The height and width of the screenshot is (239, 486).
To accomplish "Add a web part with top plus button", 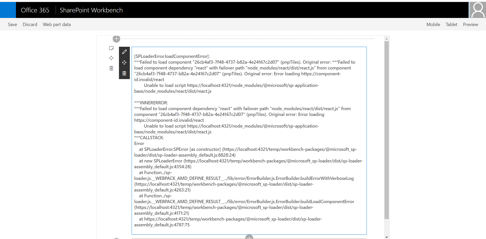I will 116,39.
